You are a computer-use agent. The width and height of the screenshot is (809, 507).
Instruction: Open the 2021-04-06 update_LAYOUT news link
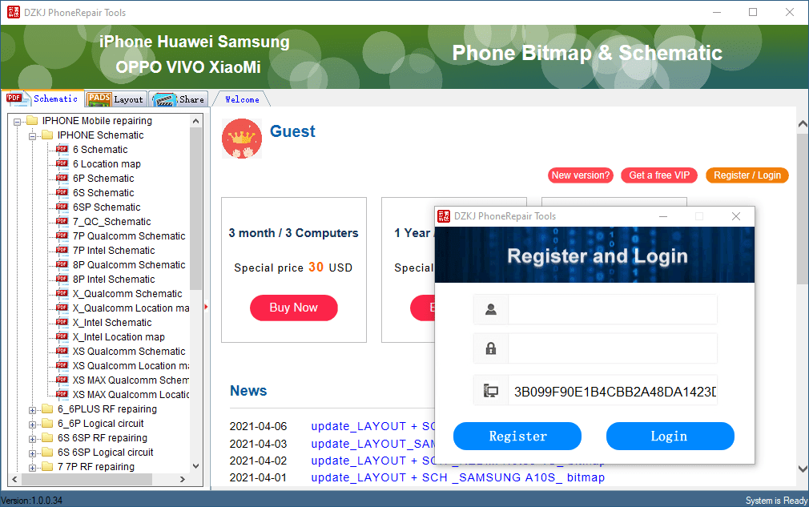click(373, 427)
